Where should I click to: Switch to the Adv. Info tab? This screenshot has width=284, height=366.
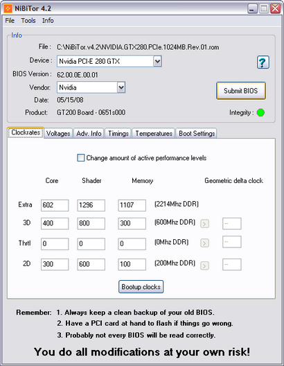[x=89, y=133]
